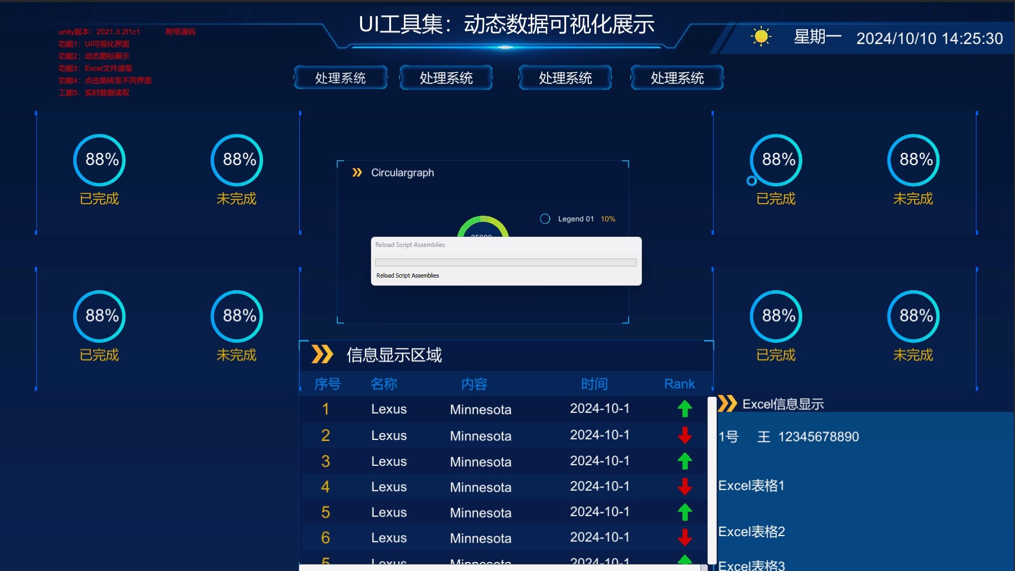Toggle the Legend 01 circle marker
Screen dimensions: 1015x571
coord(545,219)
